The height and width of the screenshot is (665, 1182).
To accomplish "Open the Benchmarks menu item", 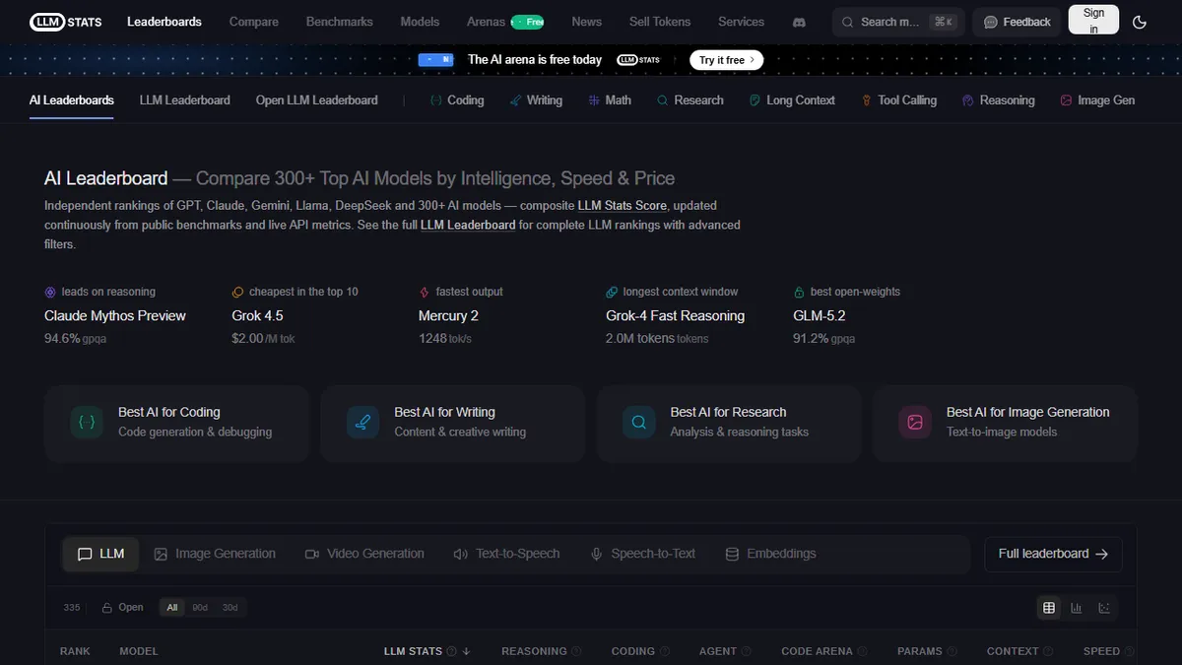I will (x=340, y=22).
